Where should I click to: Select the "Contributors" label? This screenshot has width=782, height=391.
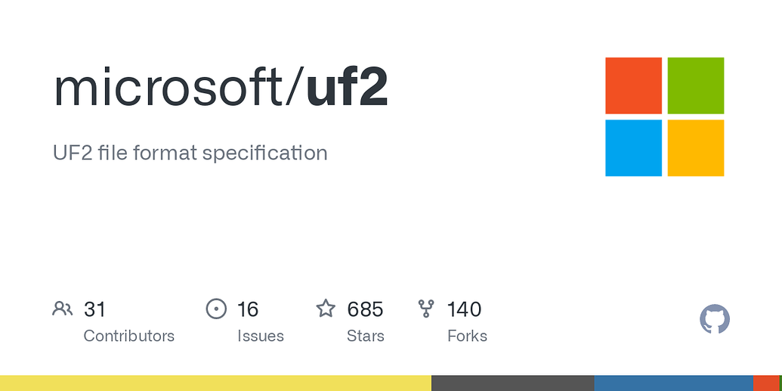128,336
